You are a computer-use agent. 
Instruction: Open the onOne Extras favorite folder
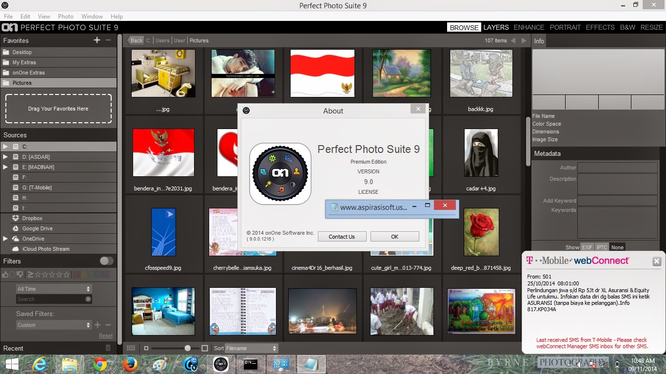click(59, 73)
